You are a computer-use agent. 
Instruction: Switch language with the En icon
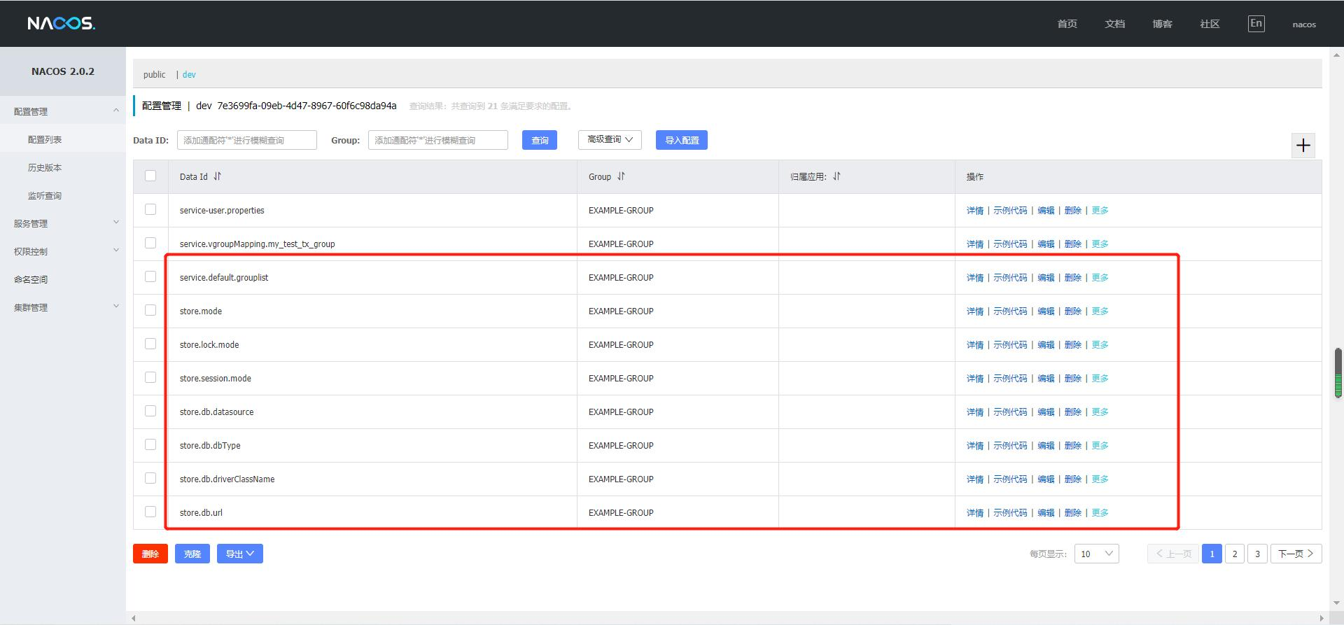coord(1256,24)
